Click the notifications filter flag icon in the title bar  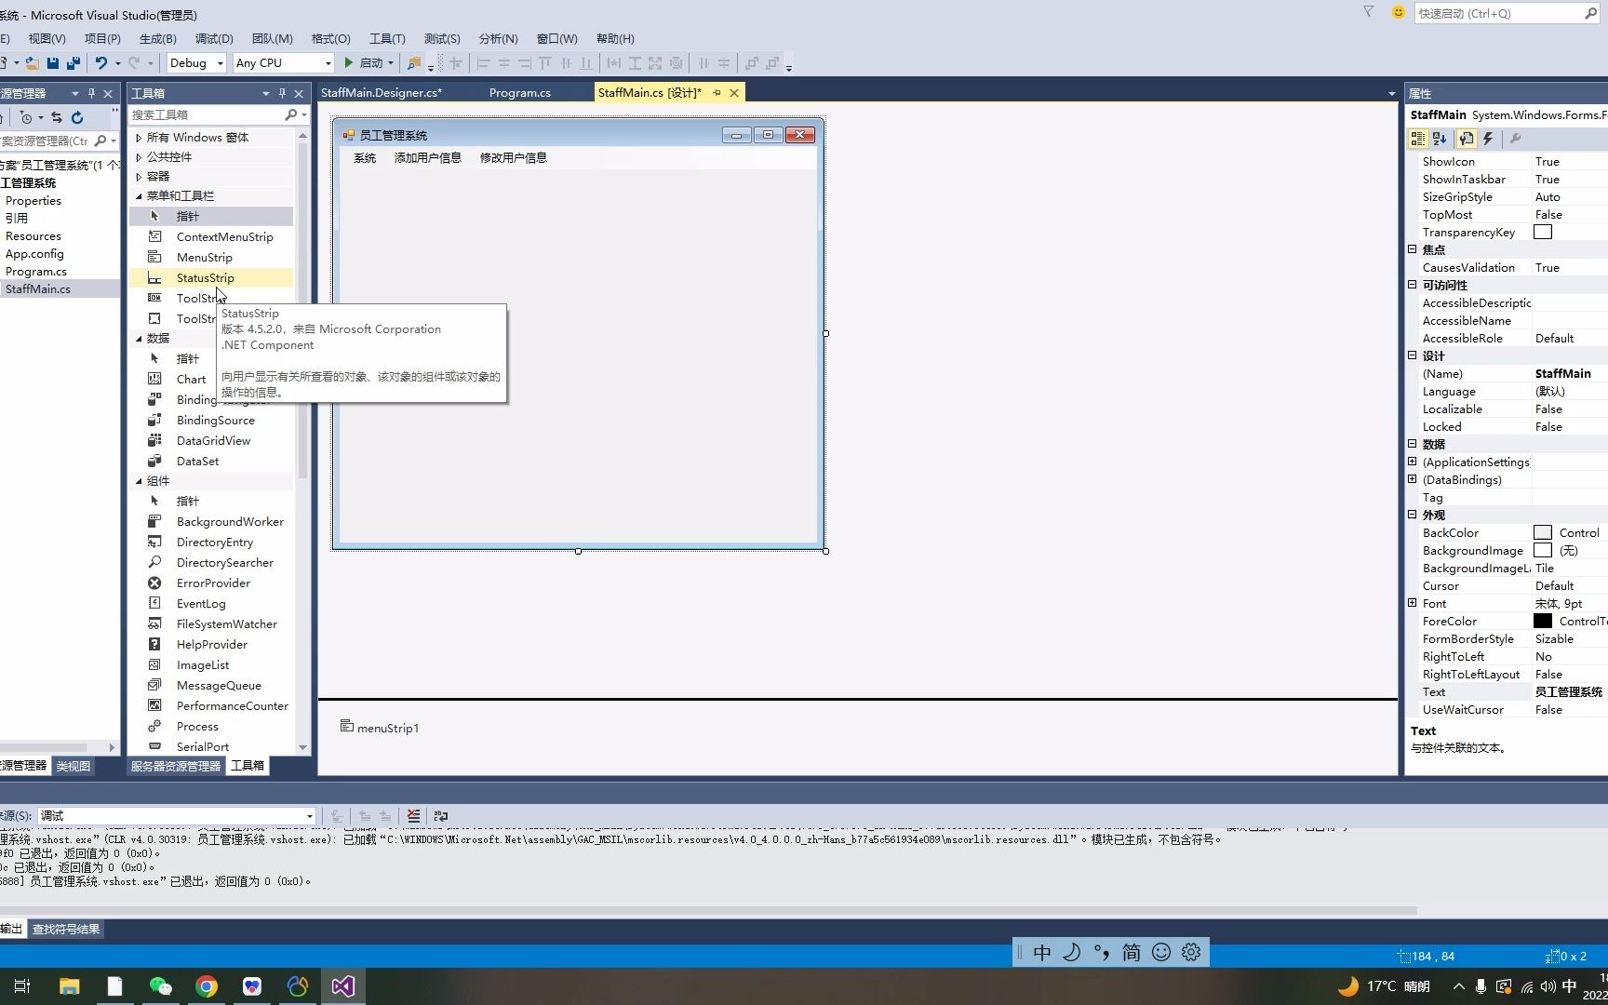pyautogui.click(x=1369, y=12)
